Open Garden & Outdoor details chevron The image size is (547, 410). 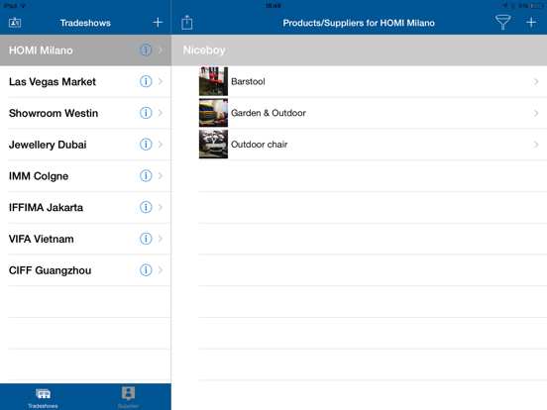[x=536, y=113]
